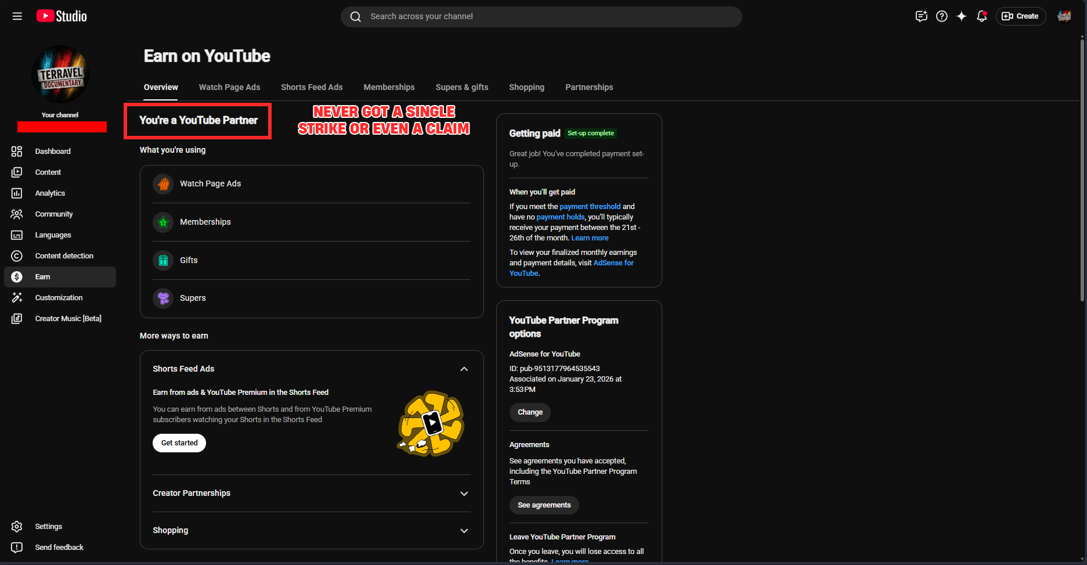
Task: Click the AdSense publisher ID text
Action: 554,369
